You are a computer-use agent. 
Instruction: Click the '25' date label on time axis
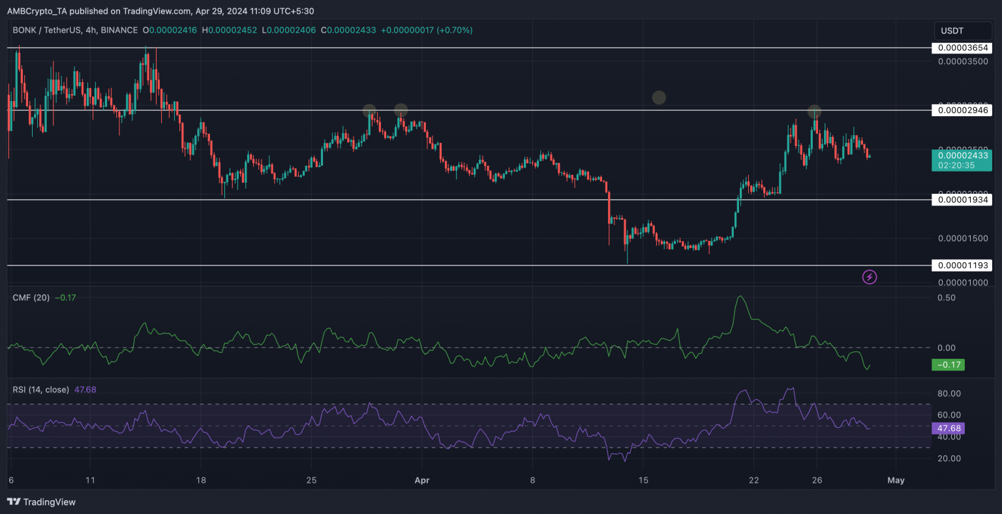(x=311, y=481)
